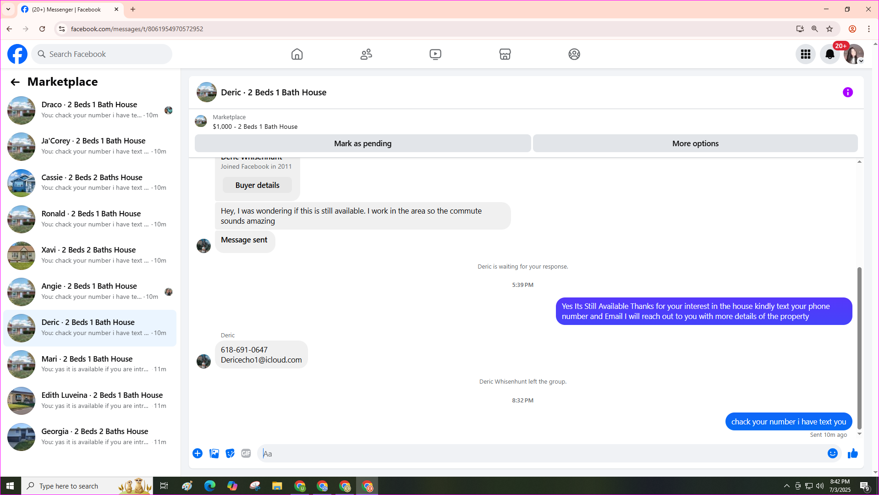Open the tab search dropdown arrow
The width and height of the screenshot is (879, 495).
[x=8, y=9]
